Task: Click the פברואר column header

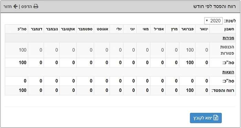Action: pyautogui.click(x=187, y=29)
